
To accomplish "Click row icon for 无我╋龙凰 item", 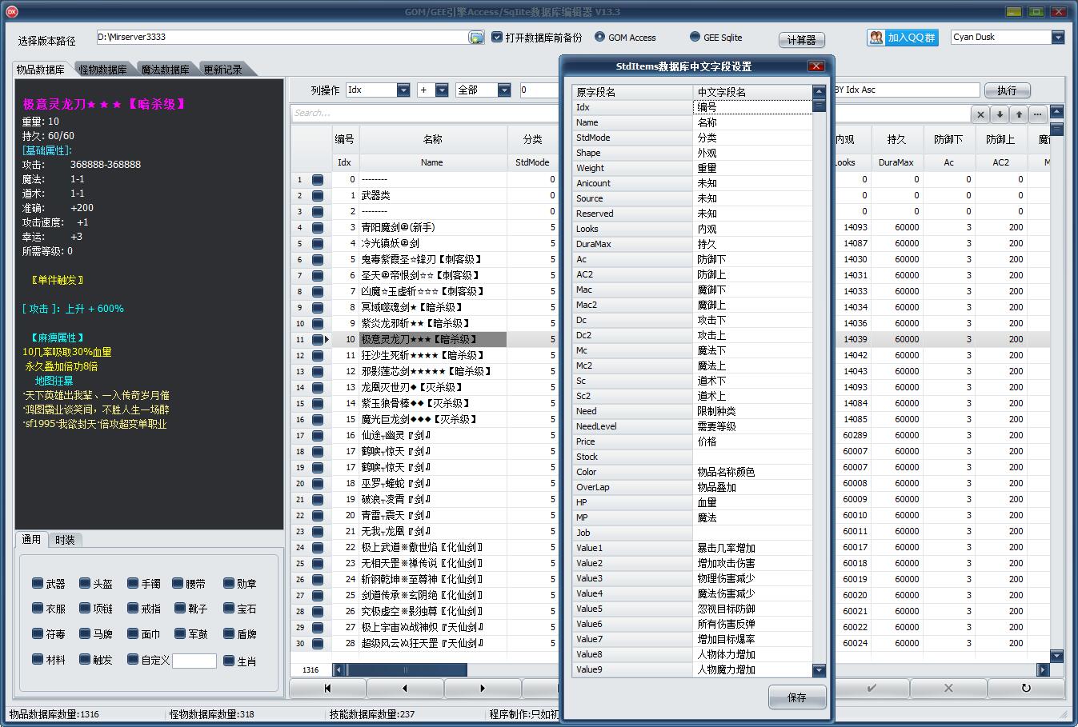I will (x=318, y=532).
